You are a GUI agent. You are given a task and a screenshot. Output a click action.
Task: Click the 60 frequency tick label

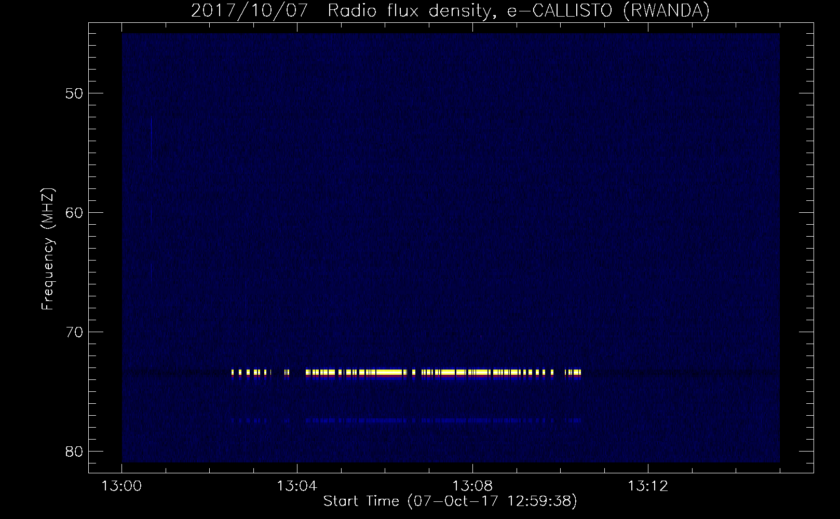tap(74, 213)
